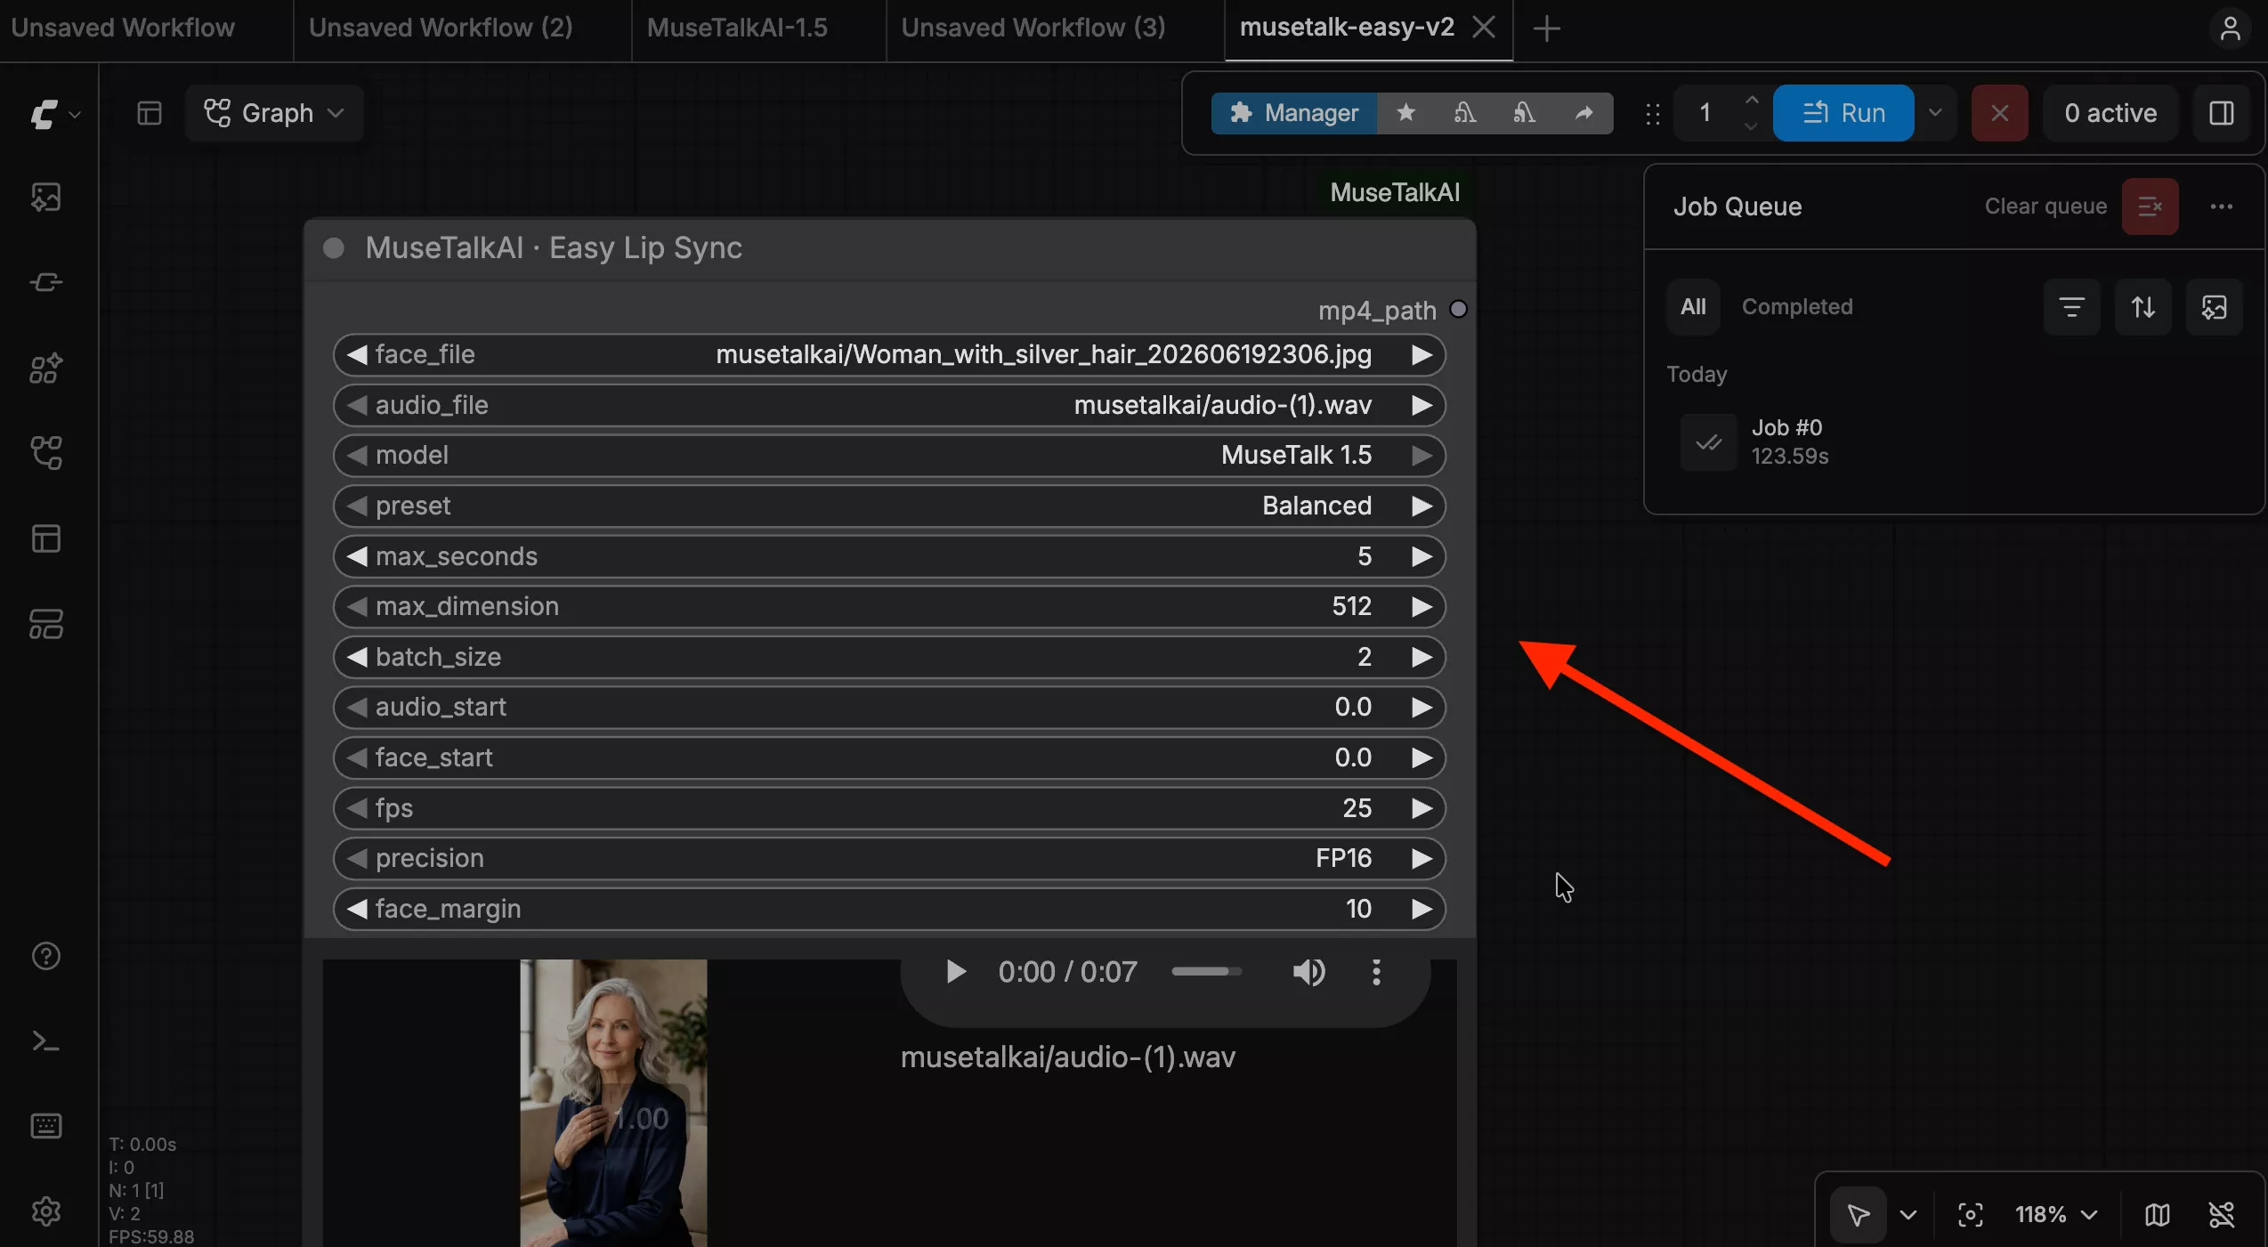The height and width of the screenshot is (1247, 2268).
Task: Open the model MuseTalk 1.5 combo
Action: 889,455
